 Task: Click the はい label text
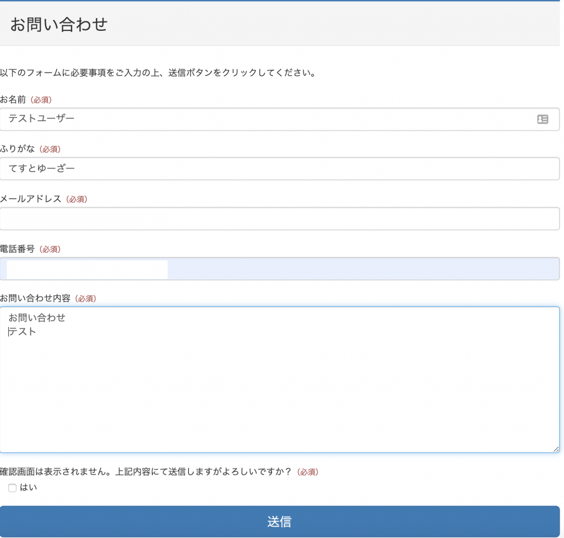(x=29, y=488)
